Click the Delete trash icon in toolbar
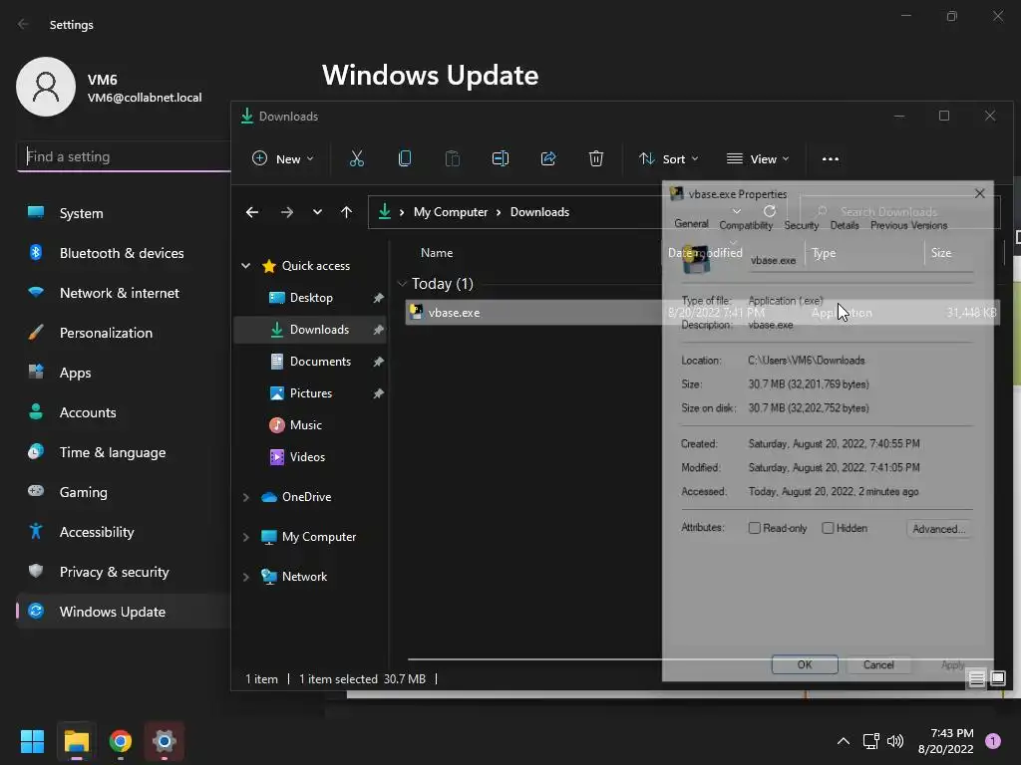Image resolution: width=1021 pixels, height=765 pixels. coord(596,158)
